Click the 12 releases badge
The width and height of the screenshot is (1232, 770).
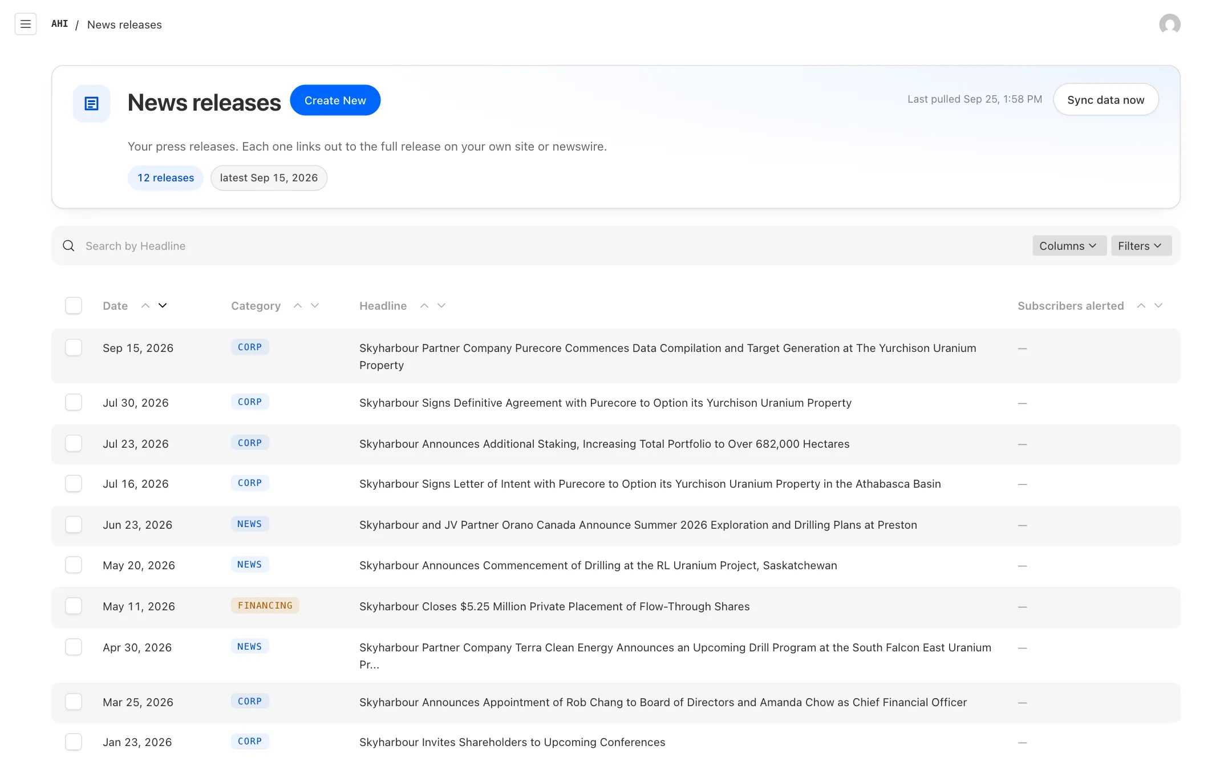[x=165, y=178]
